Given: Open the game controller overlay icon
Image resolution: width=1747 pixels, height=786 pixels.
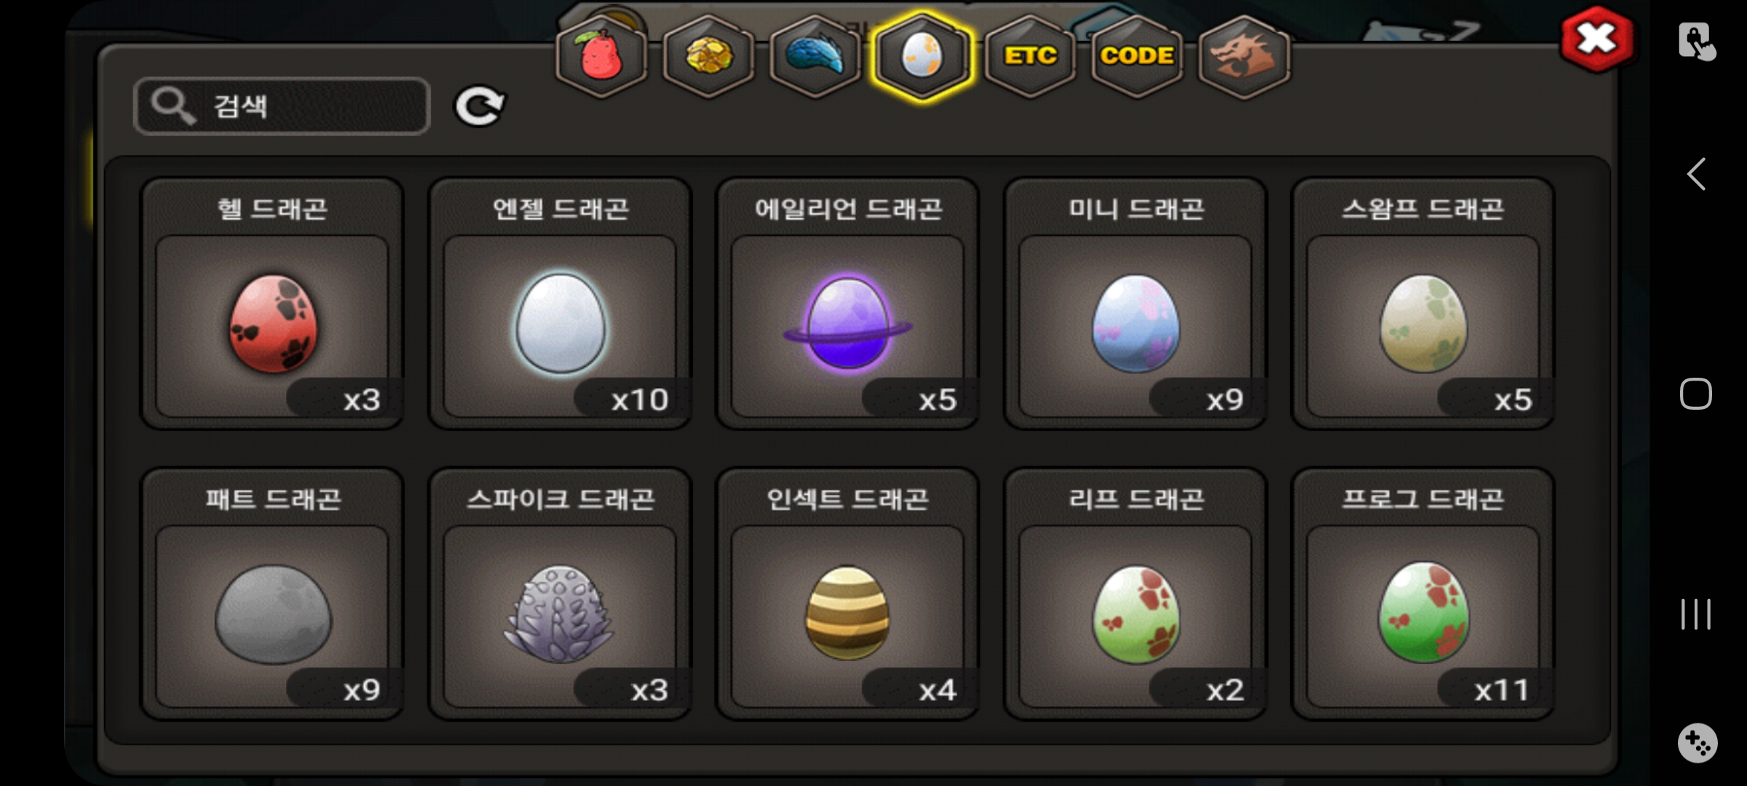Looking at the screenshot, I should [1698, 743].
